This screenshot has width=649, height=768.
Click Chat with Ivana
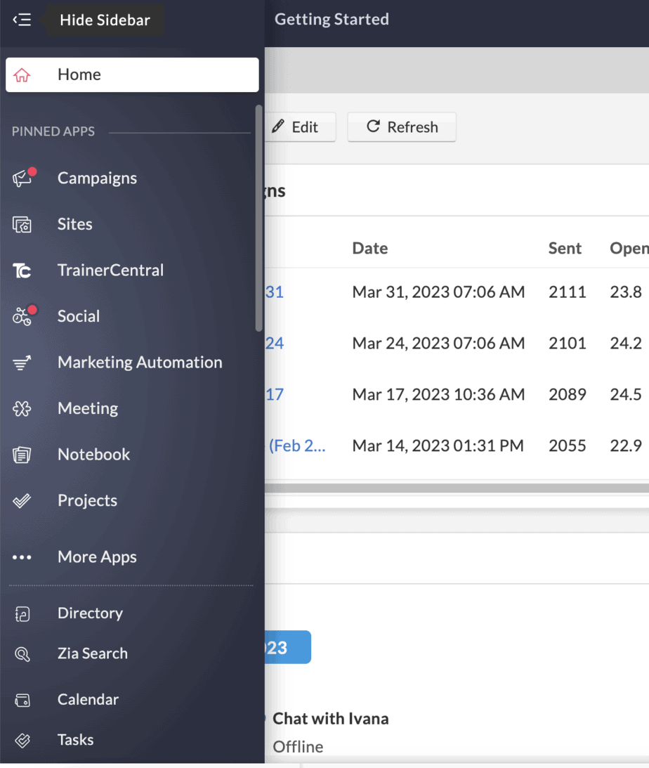click(x=330, y=719)
